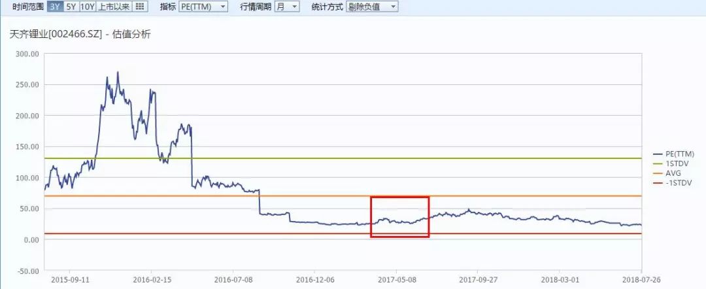The height and width of the screenshot is (289, 706).
Task: Click the 2017-09-27 date label
Action: 478,280
